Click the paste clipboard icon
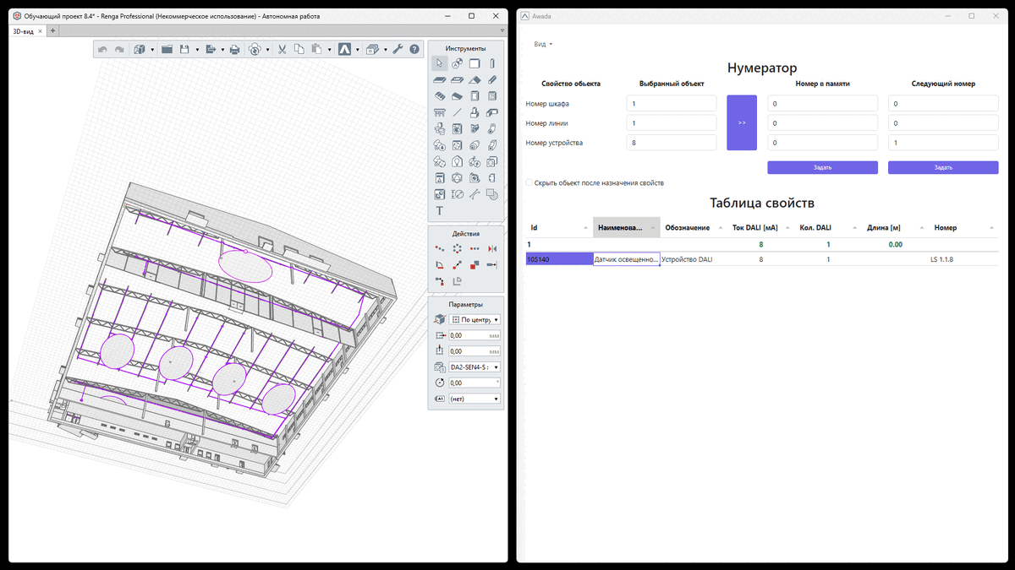The width and height of the screenshot is (1015, 570). pos(316,50)
